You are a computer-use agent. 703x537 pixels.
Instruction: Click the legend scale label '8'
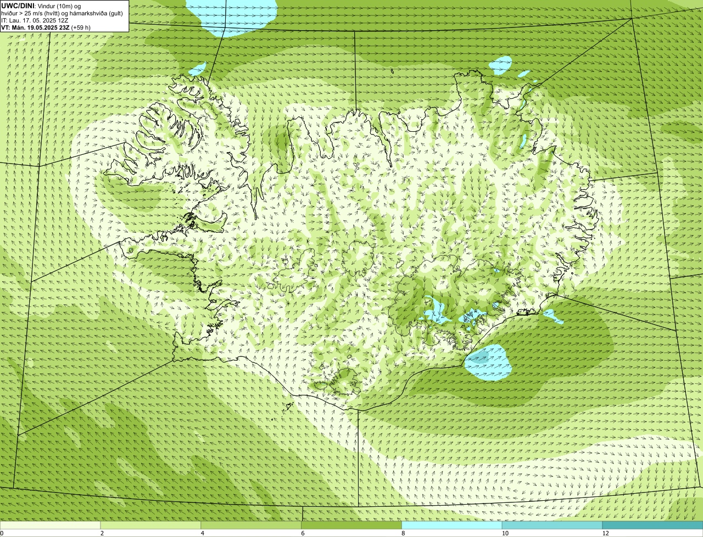tap(403, 533)
